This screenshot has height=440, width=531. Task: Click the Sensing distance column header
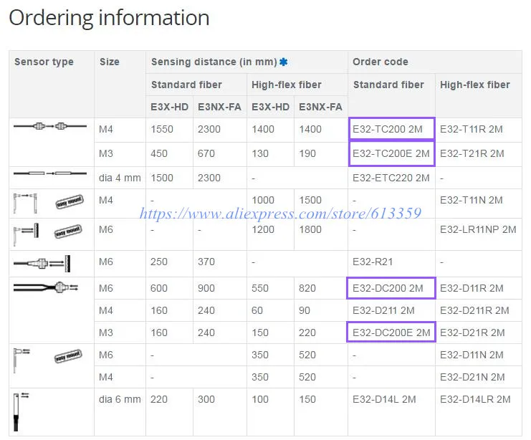coord(214,62)
